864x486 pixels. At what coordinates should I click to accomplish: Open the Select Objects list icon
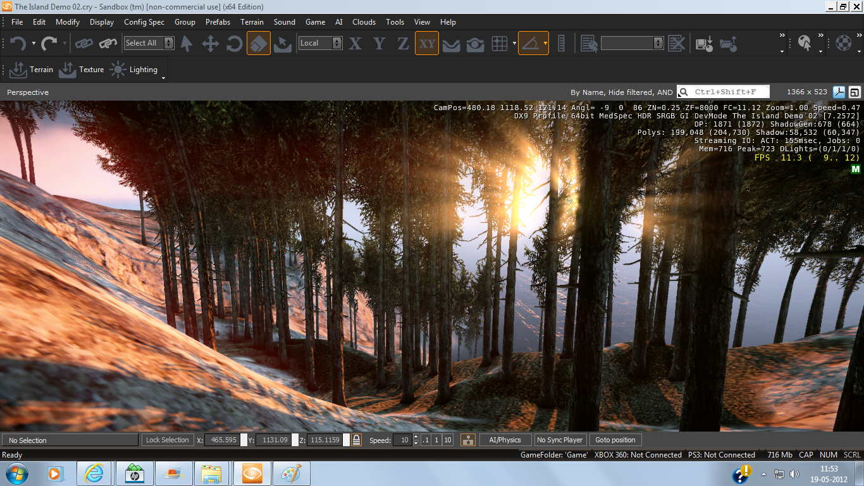[589, 43]
